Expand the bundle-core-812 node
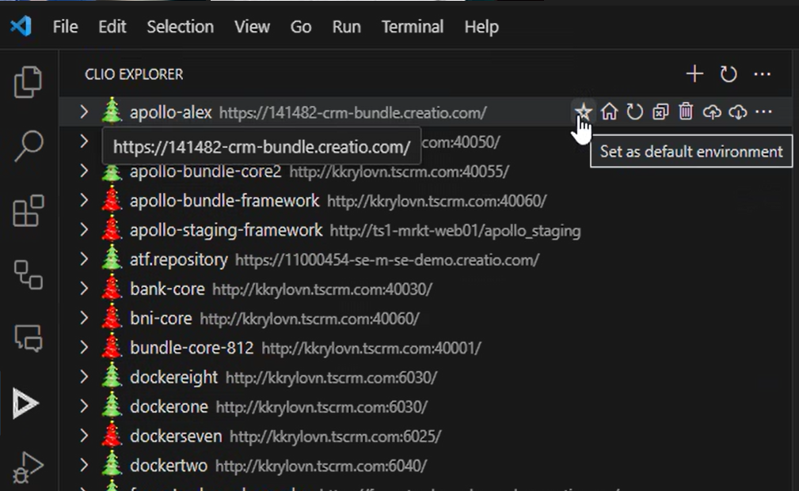Screen dimensions: 799x491 coord(84,348)
